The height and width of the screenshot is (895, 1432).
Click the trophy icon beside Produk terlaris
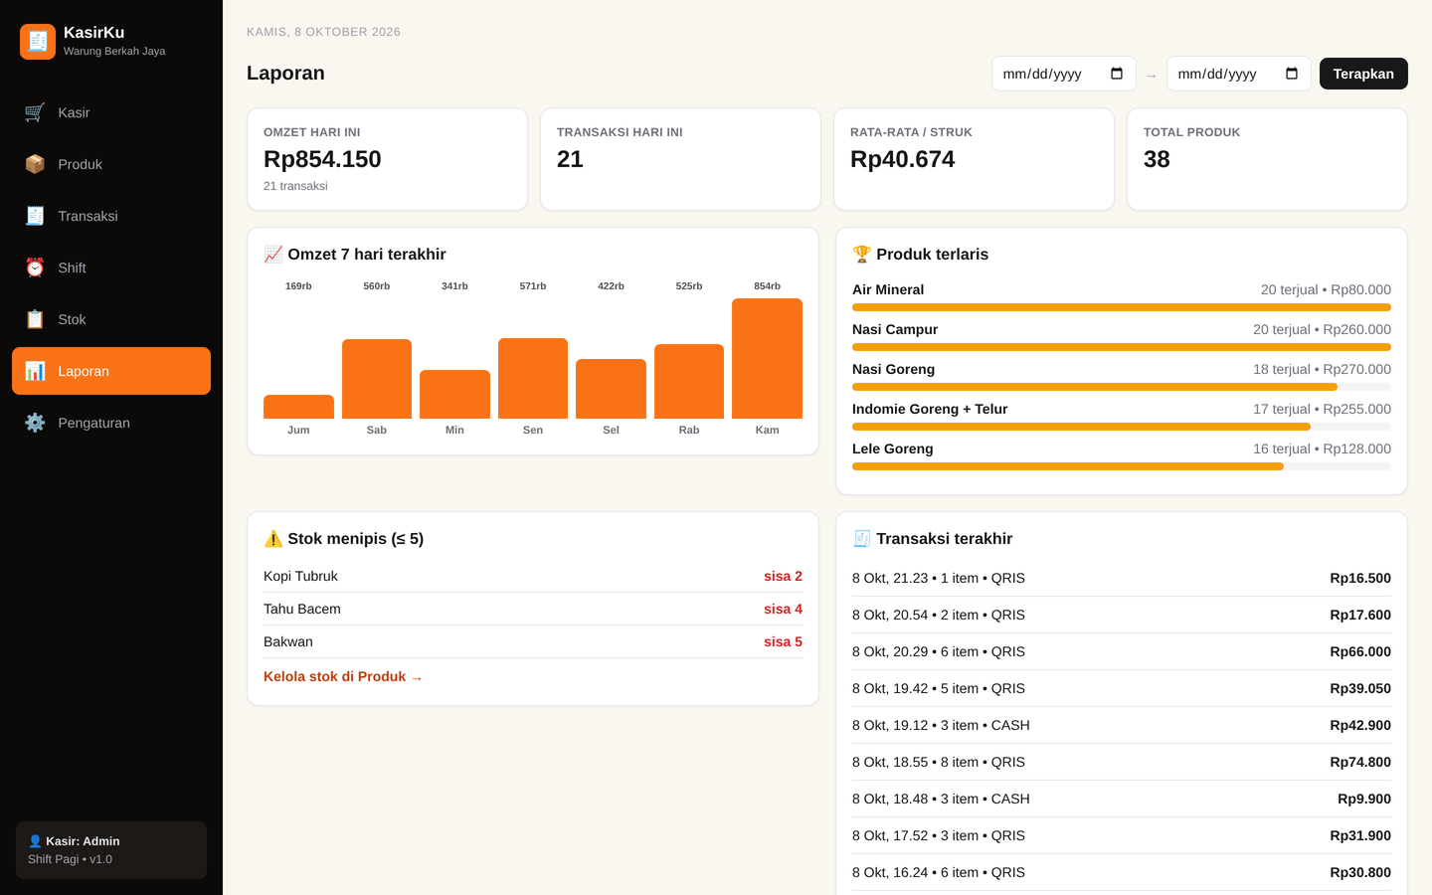coord(862,255)
